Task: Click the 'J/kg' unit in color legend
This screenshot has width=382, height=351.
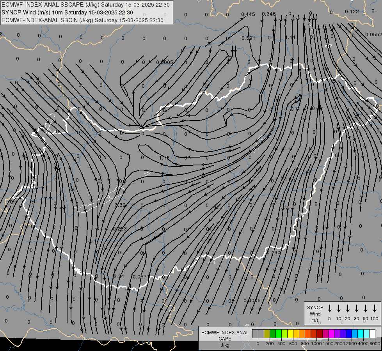Action: pyautogui.click(x=225, y=345)
